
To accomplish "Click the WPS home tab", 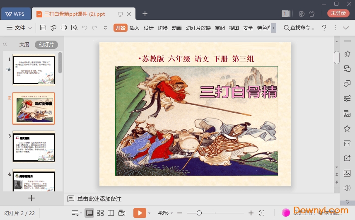I will 15,14.
